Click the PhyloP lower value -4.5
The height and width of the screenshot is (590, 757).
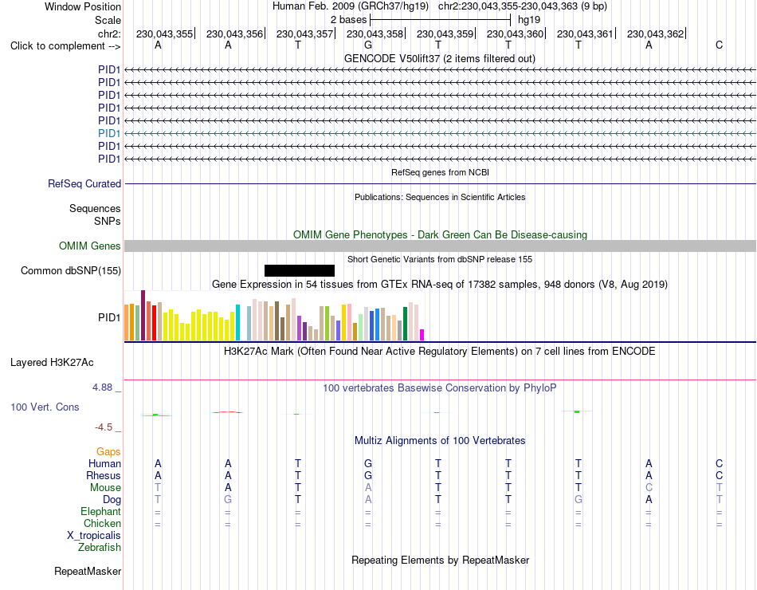click(x=104, y=427)
